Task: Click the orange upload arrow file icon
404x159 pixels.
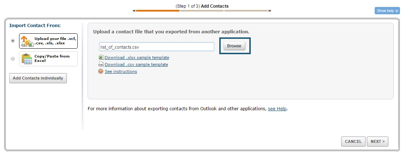Action: 26,41
